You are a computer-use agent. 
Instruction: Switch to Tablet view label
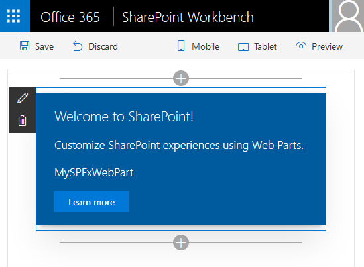tap(265, 46)
